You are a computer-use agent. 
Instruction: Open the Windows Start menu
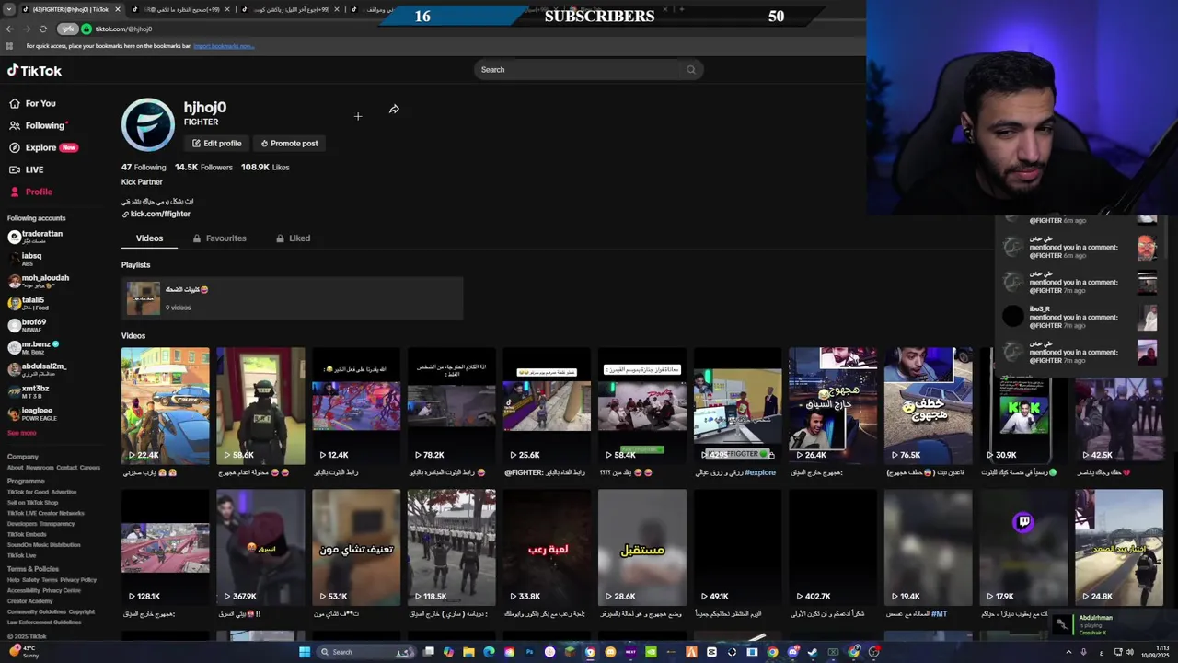click(305, 652)
